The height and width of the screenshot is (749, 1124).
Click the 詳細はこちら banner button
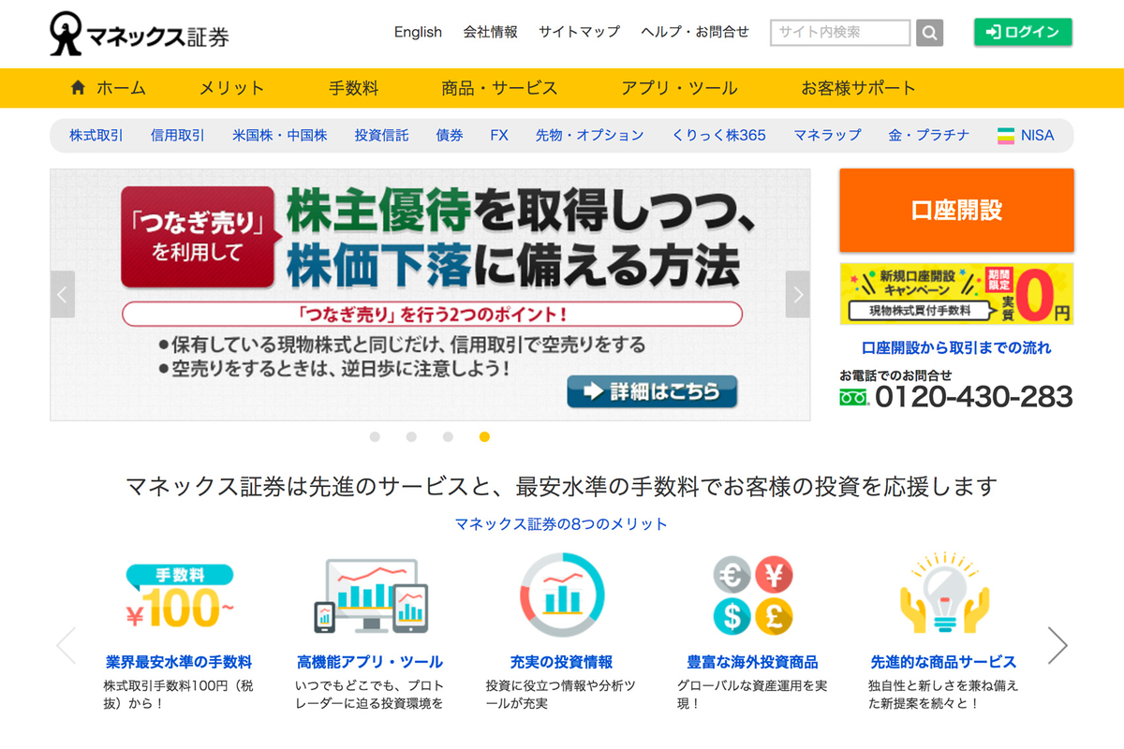coord(652,391)
